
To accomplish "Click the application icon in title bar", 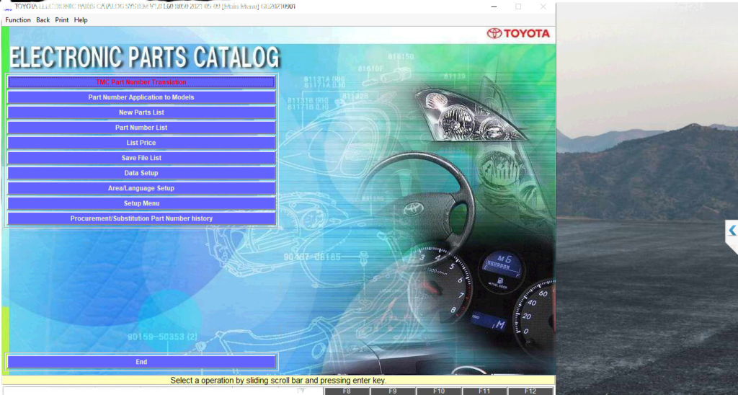I will 7,8.
